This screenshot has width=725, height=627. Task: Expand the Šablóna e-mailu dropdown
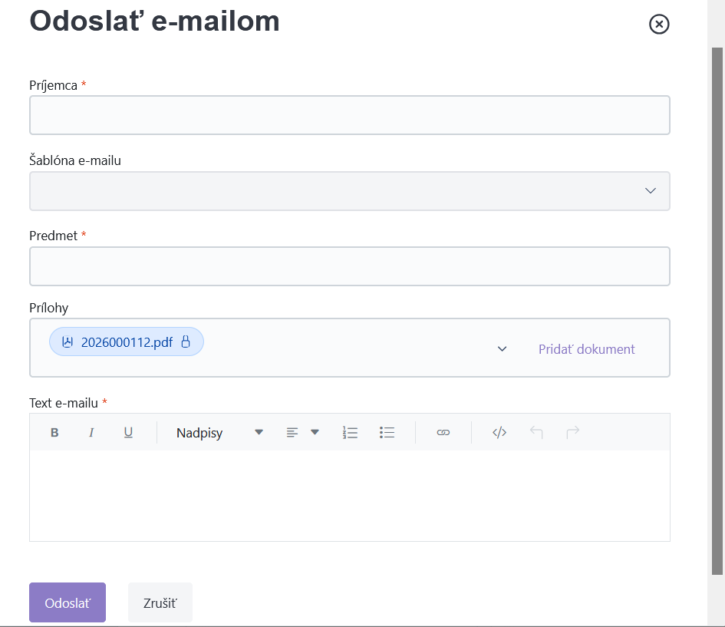click(x=350, y=191)
